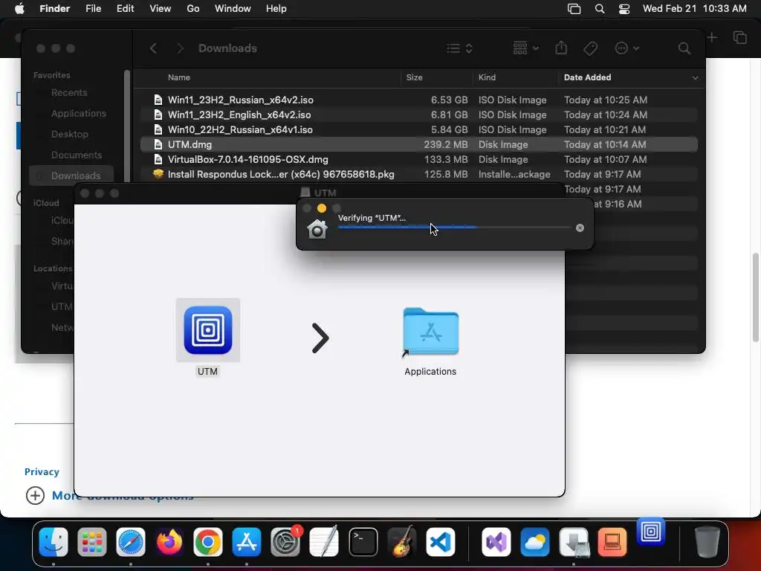Click the Stage Manager menu bar icon
The width and height of the screenshot is (761, 571).
coord(574,9)
